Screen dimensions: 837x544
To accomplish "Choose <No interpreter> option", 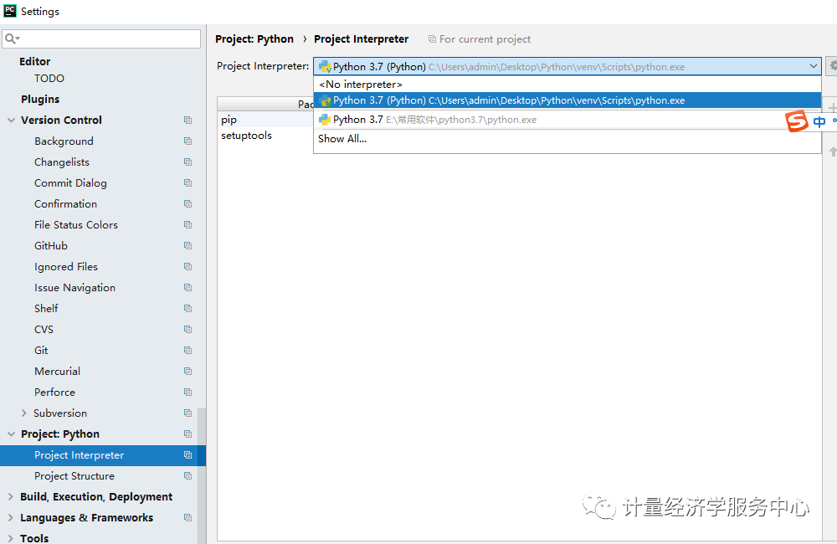I will tap(567, 85).
